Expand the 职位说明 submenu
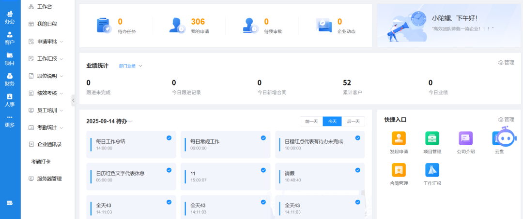Image resolution: width=523 pixels, height=219 pixels. 62,76
